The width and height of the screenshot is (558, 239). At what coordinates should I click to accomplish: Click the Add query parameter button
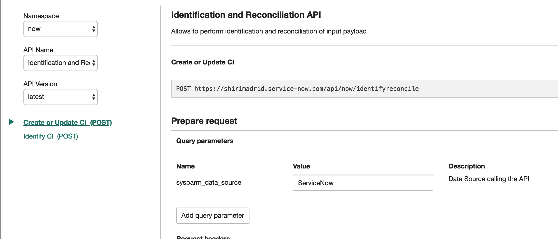tap(213, 216)
